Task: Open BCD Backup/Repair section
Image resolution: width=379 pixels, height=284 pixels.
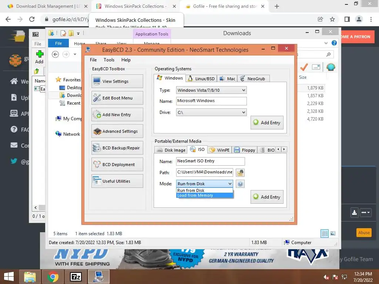Action: click(117, 148)
